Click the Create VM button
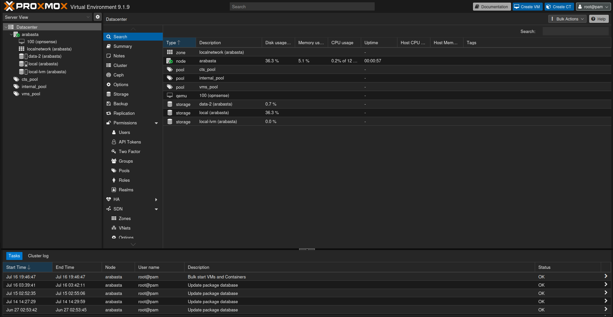The image size is (613, 317). (x=527, y=7)
